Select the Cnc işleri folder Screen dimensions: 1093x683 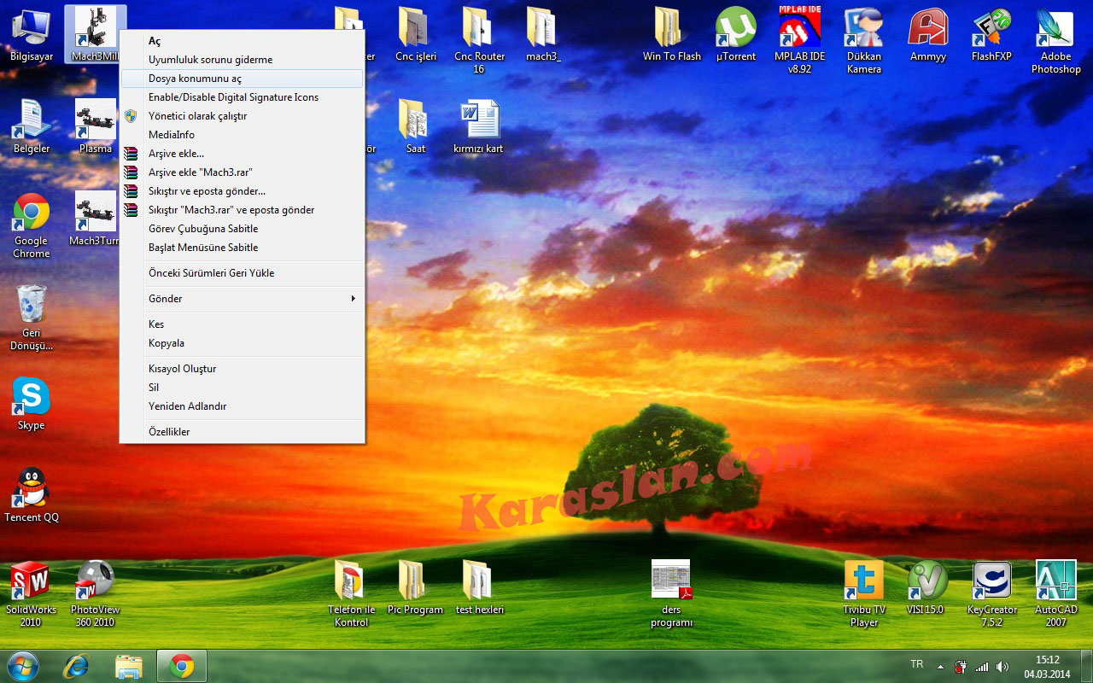[x=416, y=36]
